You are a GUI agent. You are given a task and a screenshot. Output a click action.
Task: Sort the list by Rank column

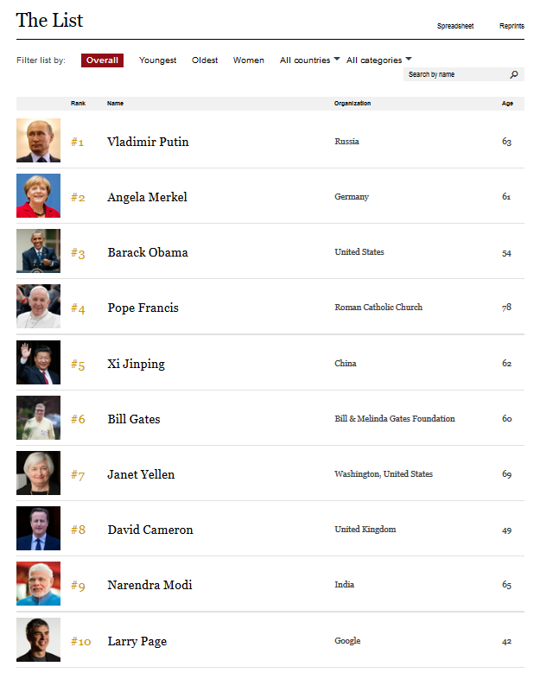[79, 104]
